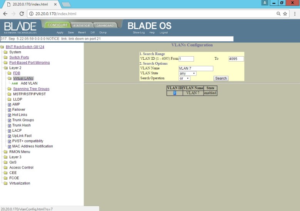Click the FCOE folder icon
300x211 pixels.
(5, 178)
